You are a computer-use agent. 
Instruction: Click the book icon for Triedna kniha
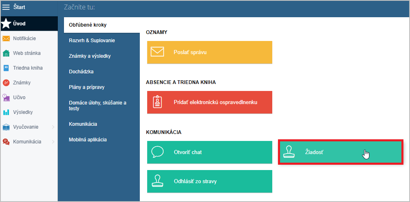(6, 68)
